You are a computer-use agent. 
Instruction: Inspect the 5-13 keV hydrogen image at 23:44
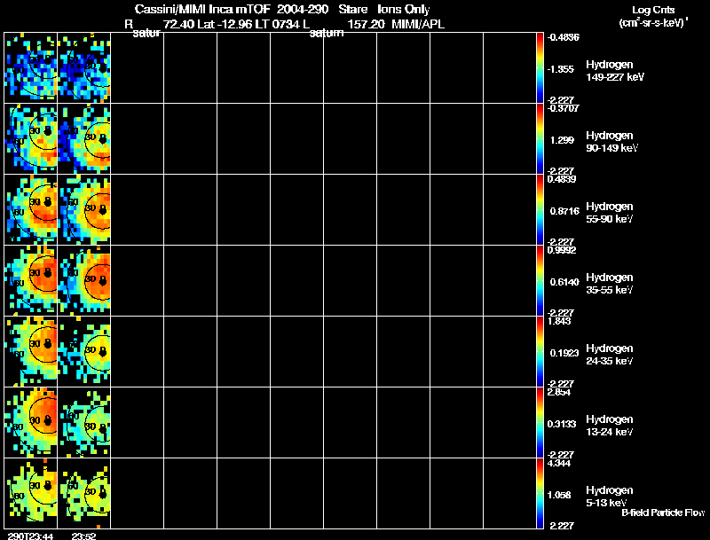click(x=31, y=493)
